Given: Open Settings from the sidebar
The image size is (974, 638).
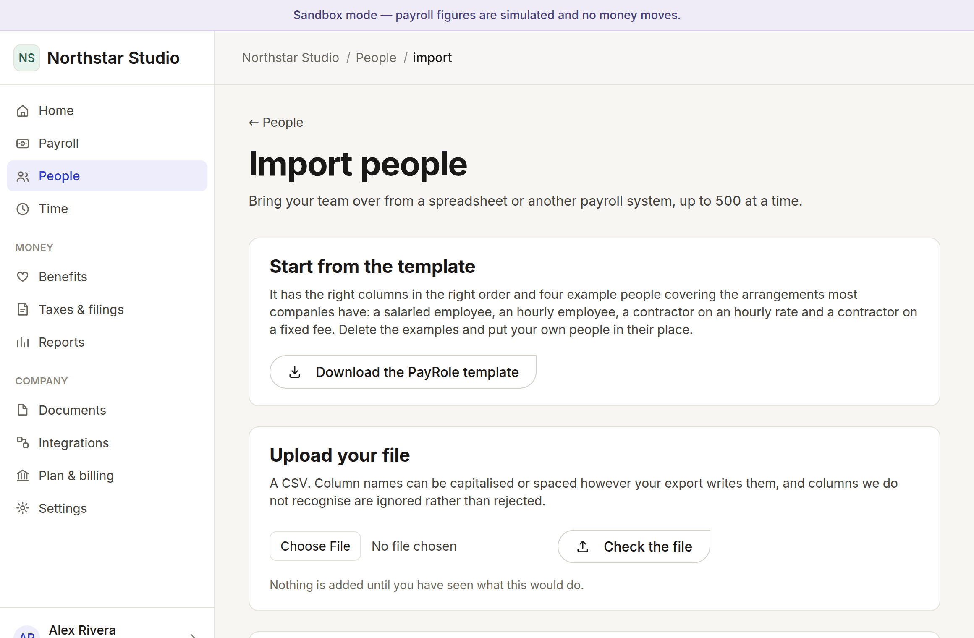Looking at the screenshot, I should pyautogui.click(x=107, y=509).
